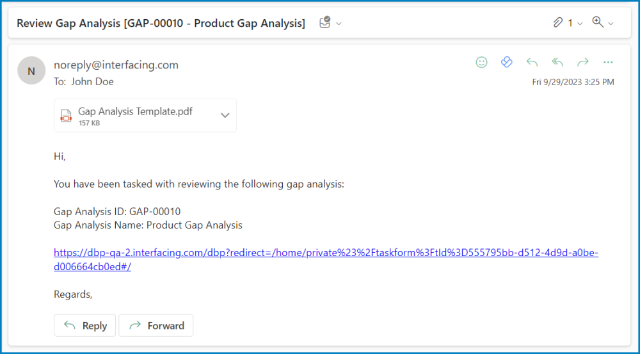640x354 pixels.
Task: Click the emoji reaction smiley icon
Action: [481, 62]
